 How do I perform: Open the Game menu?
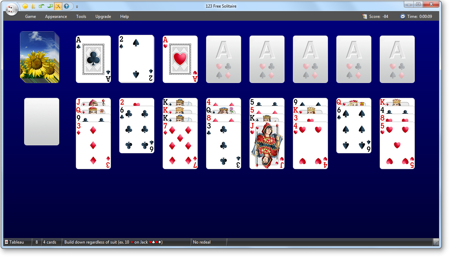coord(30,17)
